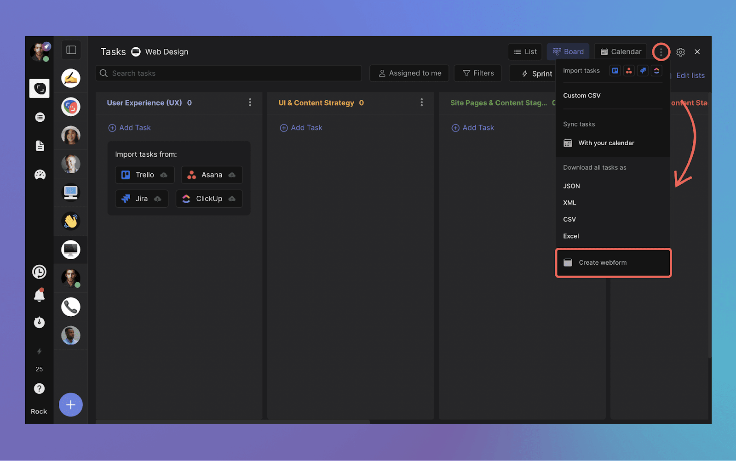Open the writing hand space avatar
Viewport: 736px width, 461px height.
pos(71,79)
